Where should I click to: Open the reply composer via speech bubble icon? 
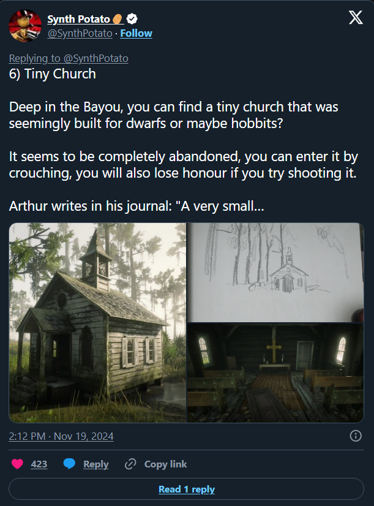pos(69,464)
